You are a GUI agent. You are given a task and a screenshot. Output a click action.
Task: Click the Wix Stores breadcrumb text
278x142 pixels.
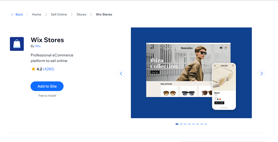pyautogui.click(x=104, y=15)
